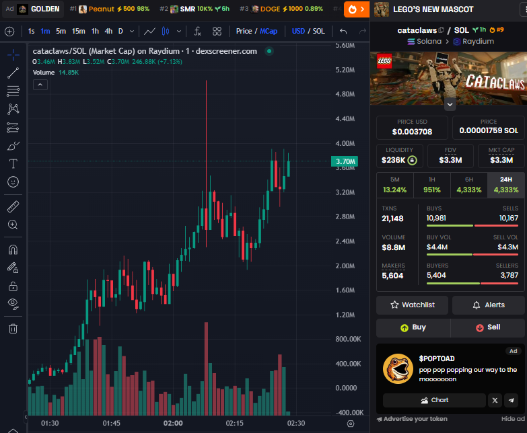Collapse the chart legend chevron
527x433 pixels.
click(x=40, y=85)
